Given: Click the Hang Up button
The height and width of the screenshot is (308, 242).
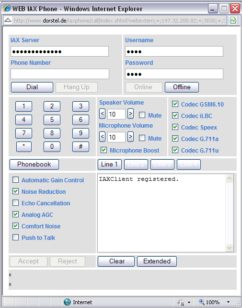Looking at the screenshot, I should coord(77,87).
